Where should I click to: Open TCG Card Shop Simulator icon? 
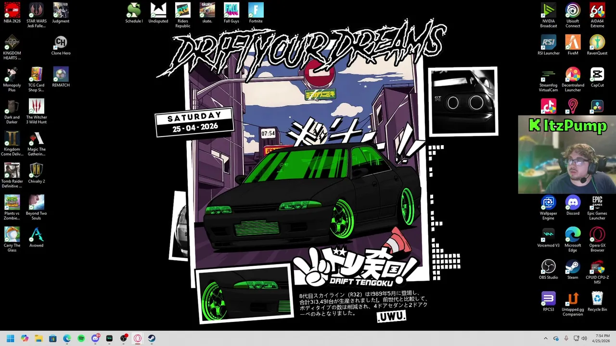[37, 79]
